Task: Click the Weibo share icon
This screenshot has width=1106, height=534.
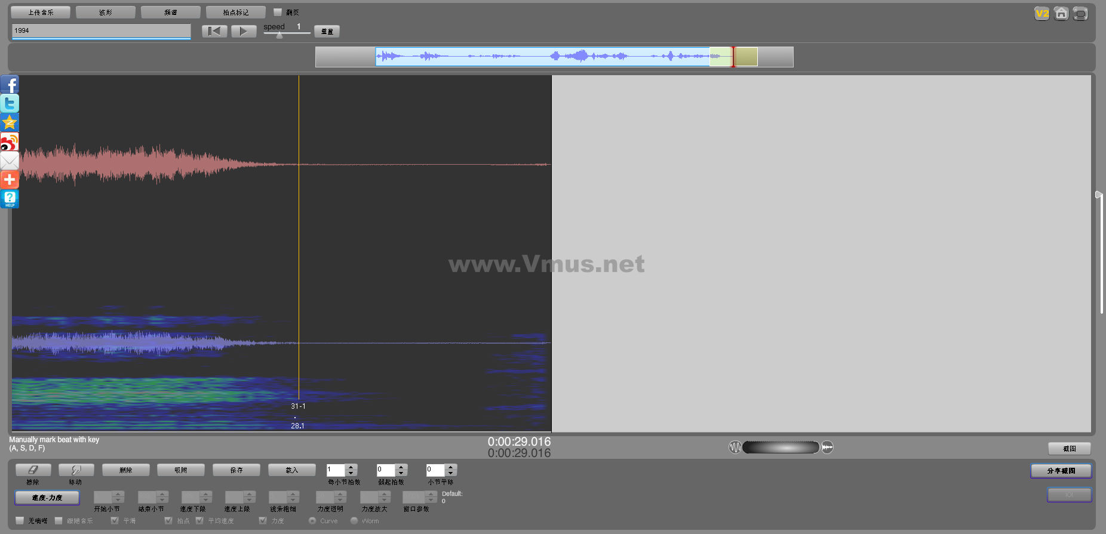Action: click(10, 142)
